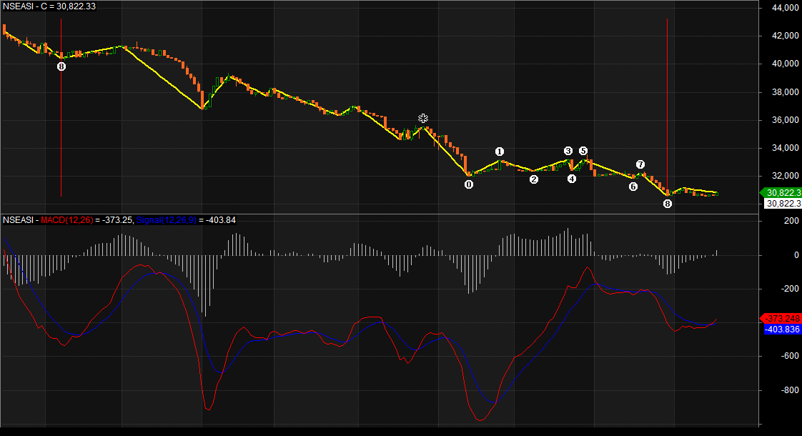
Task: Select the circled wave marker 5
Action: point(583,151)
